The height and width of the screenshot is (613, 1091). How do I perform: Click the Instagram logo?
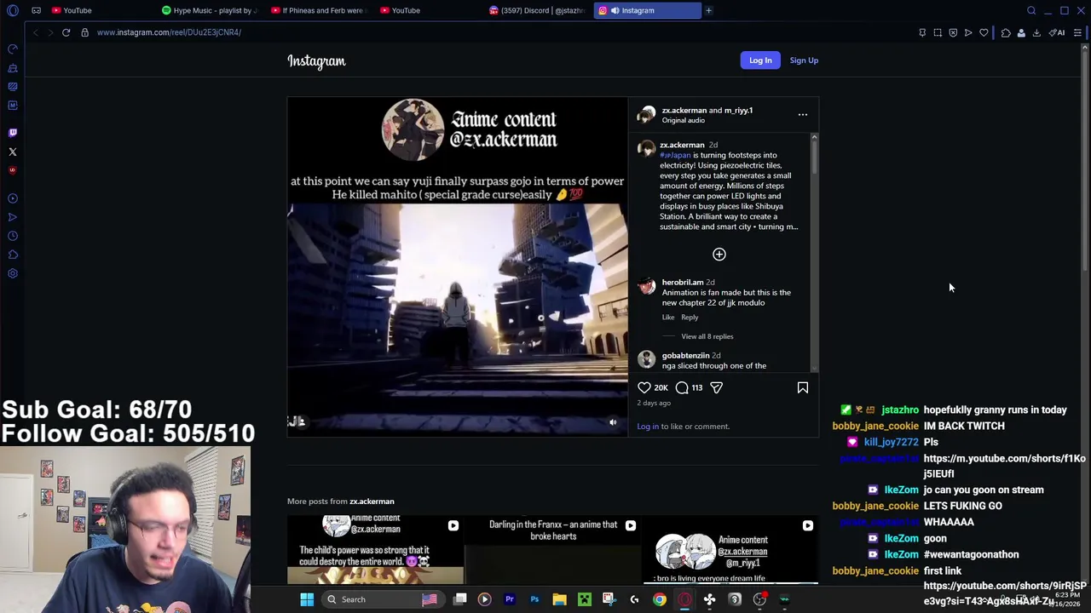[x=316, y=61]
